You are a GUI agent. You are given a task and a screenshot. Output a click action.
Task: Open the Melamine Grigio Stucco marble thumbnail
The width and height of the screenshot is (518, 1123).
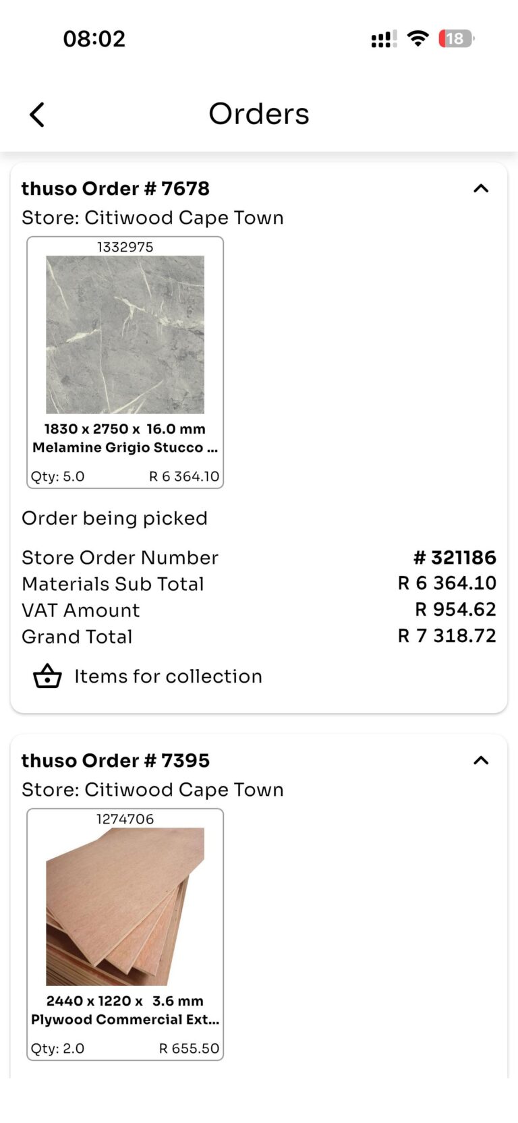point(125,335)
